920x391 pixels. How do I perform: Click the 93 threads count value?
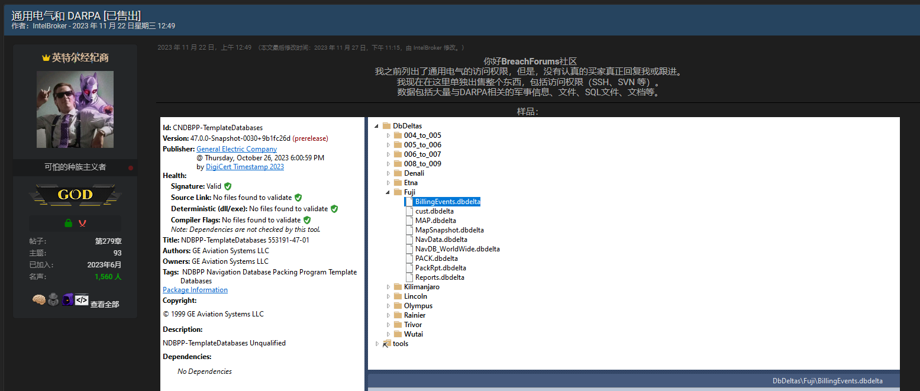click(117, 253)
